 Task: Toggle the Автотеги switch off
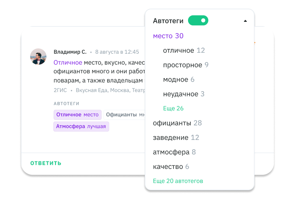(198, 21)
